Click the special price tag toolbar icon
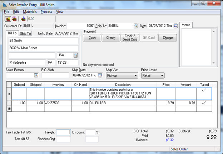 8,19
